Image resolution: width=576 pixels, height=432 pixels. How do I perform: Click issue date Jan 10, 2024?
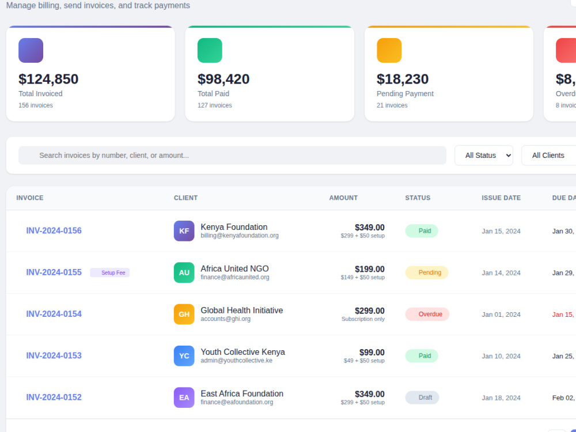click(x=501, y=357)
